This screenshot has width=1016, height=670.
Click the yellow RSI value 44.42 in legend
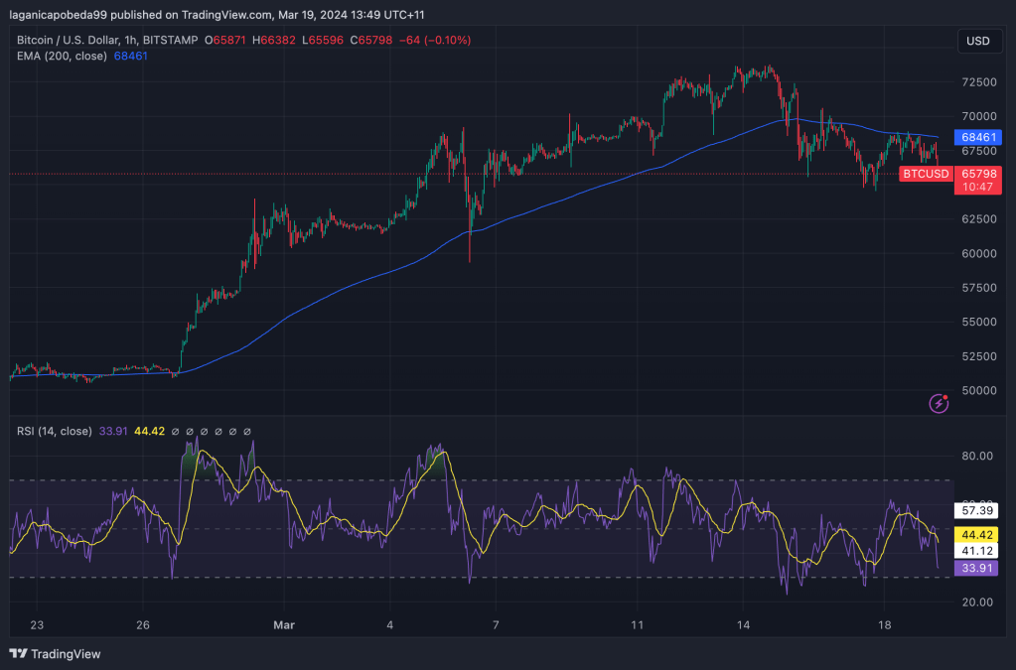click(x=148, y=432)
